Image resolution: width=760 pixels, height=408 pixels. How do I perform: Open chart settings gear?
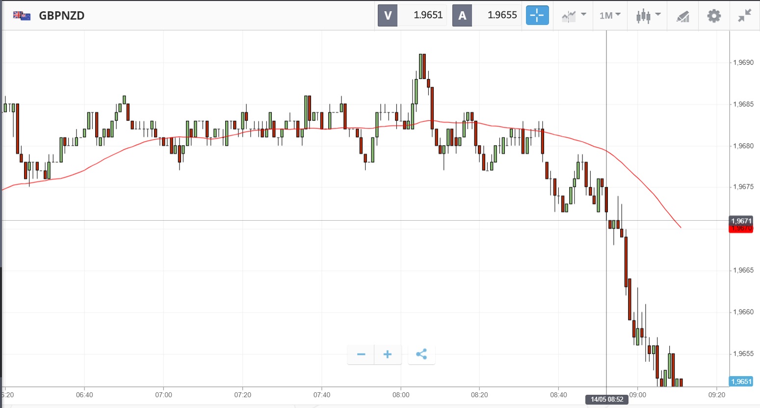[x=714, y=16]
